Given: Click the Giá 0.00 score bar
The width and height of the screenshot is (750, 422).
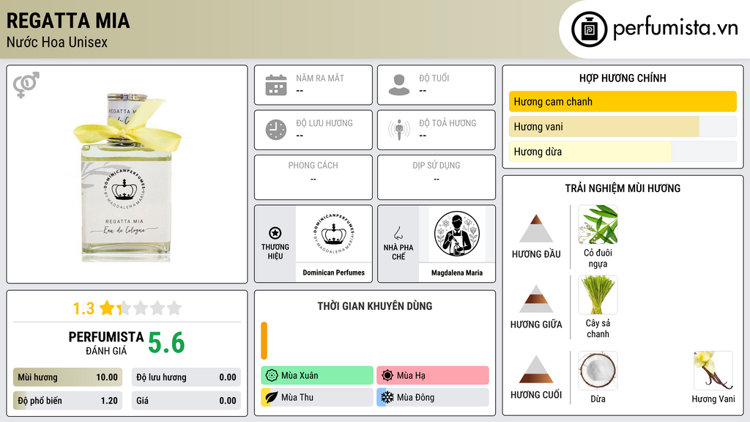Looking at the screenshot, I should [x=186, y=401].
